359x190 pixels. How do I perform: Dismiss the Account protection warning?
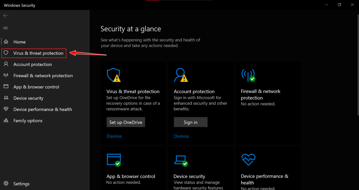click(181, 136)
